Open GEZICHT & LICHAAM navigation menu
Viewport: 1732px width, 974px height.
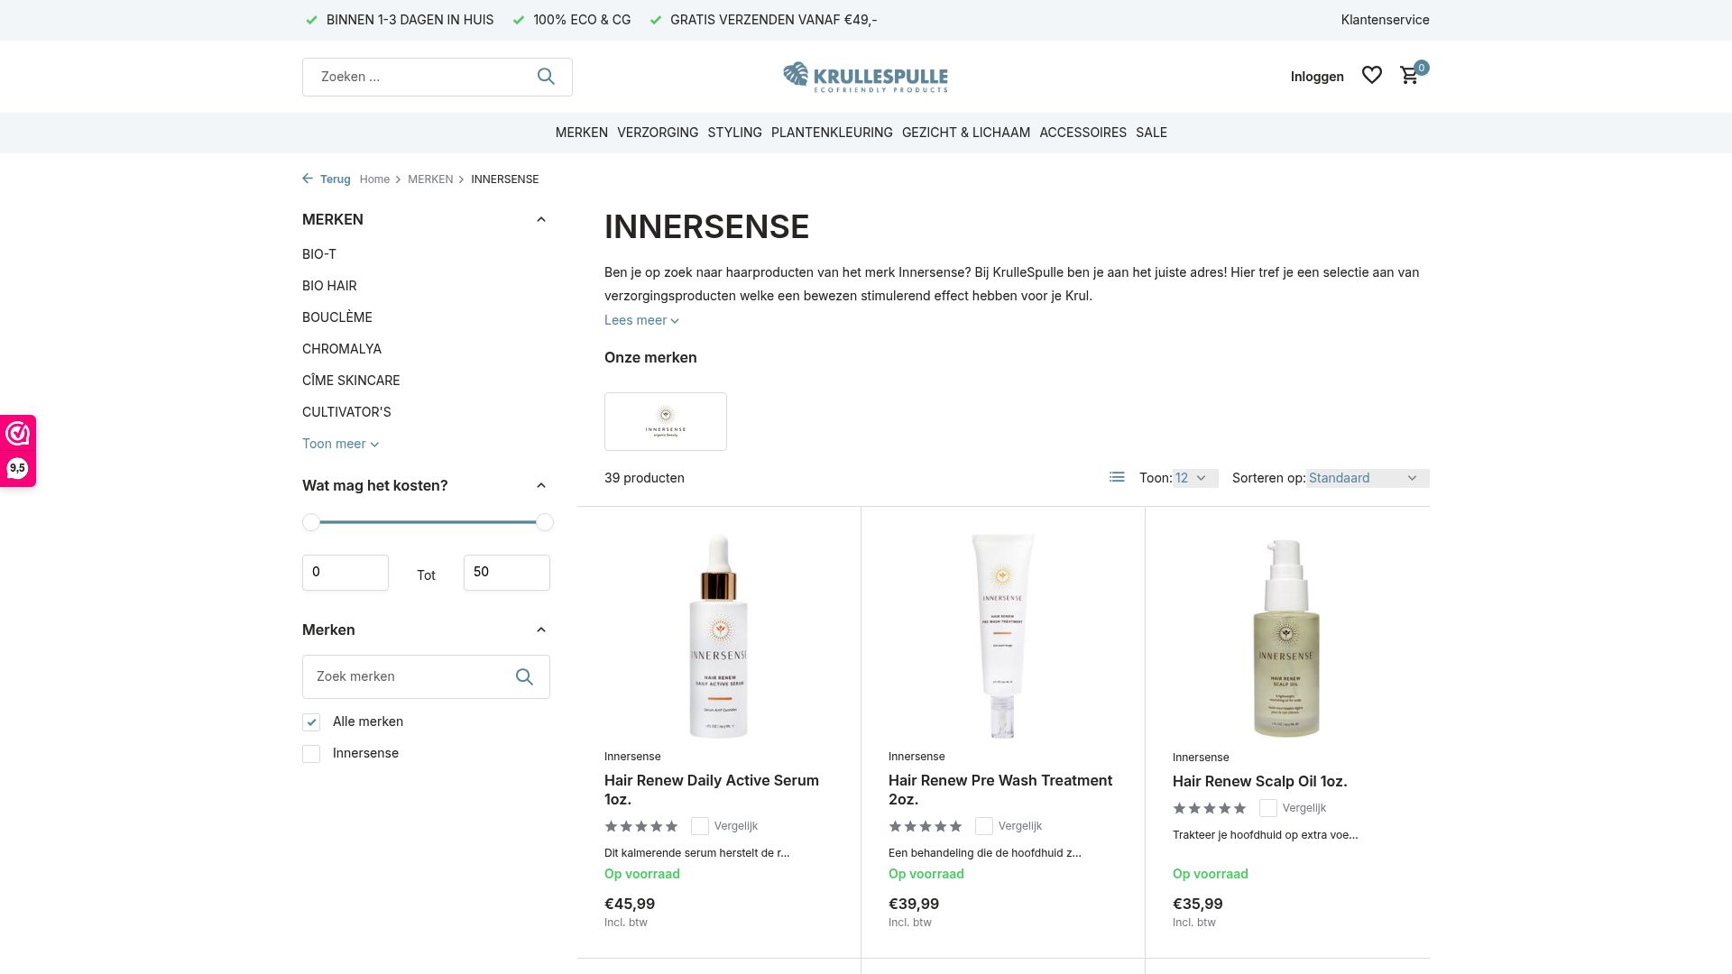(966, 133)
